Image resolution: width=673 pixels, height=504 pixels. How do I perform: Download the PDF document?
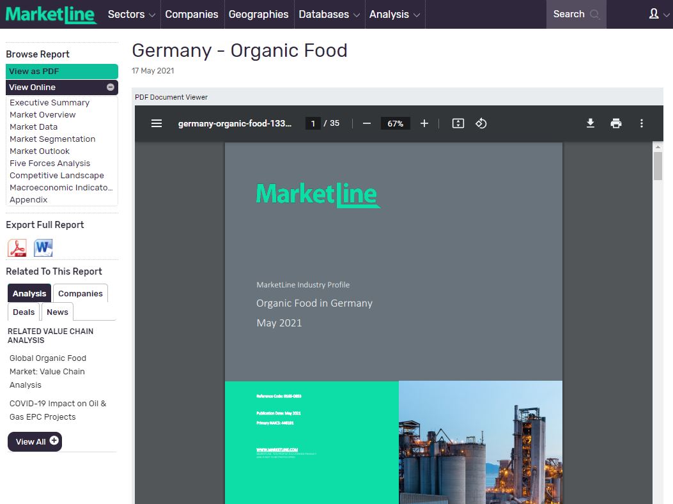click(x=591, y=123)
